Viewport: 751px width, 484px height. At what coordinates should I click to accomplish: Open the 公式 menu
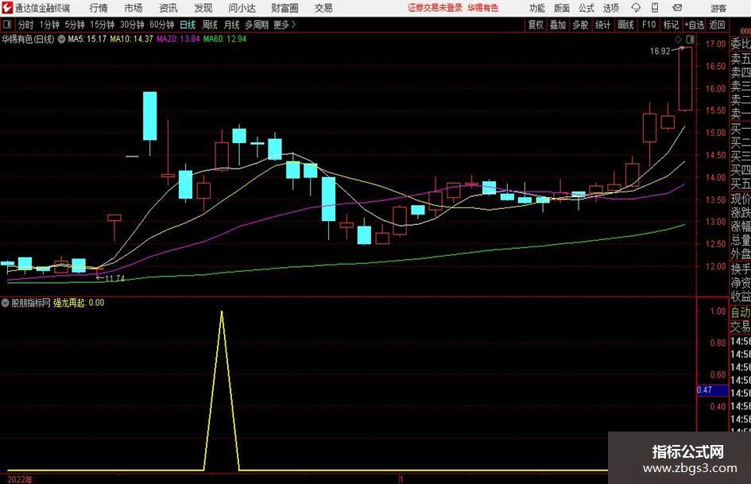[586, 8]
